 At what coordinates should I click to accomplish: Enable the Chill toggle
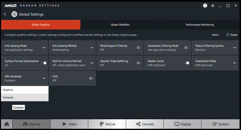[x=91, y=78]
